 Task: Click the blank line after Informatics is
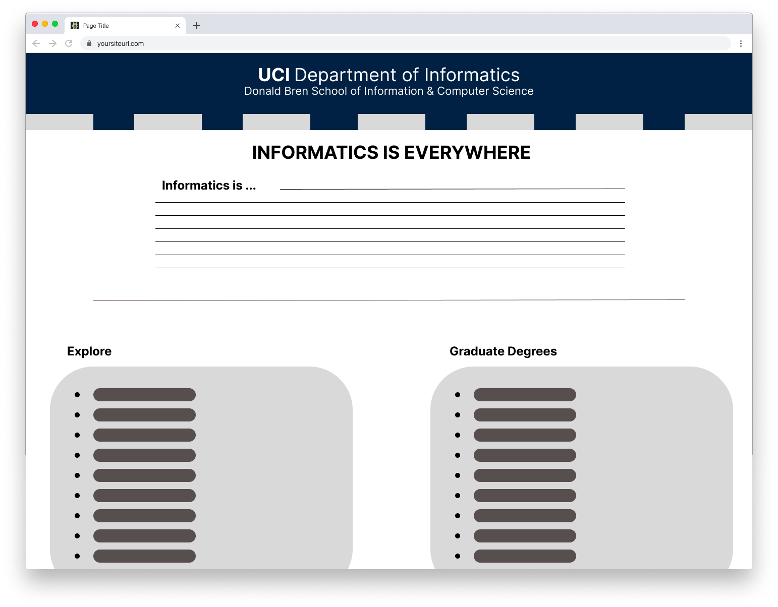(x=452, y=188)
